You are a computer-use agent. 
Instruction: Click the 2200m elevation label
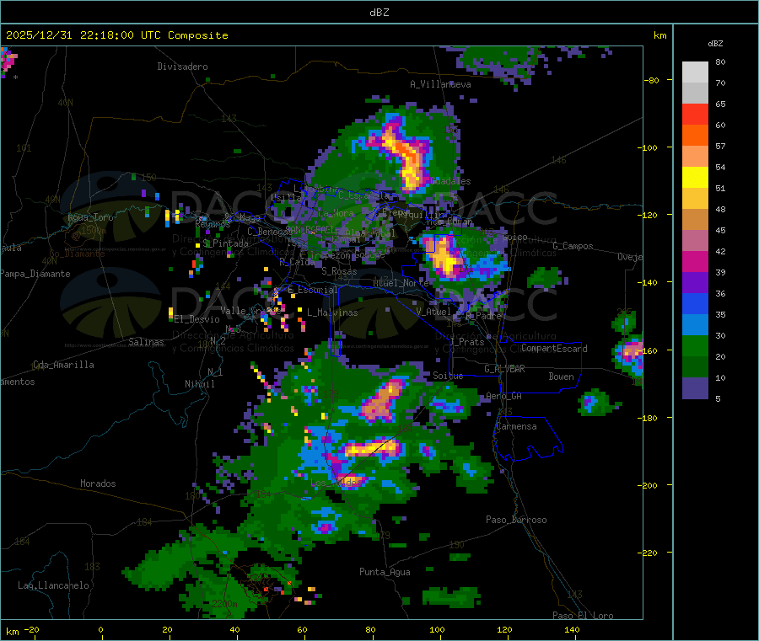point(224,604)
